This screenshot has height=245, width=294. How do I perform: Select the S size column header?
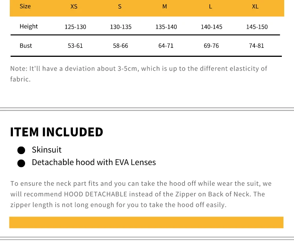120,7
